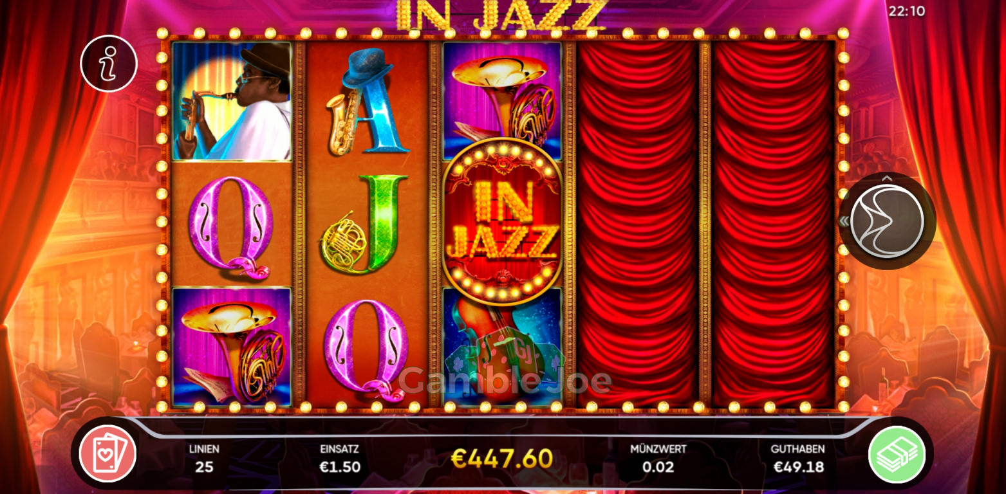Open the info paytable icon

click(x=109, y=63)
